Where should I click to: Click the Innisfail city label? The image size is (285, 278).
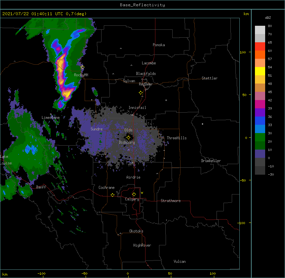point(137,108)
